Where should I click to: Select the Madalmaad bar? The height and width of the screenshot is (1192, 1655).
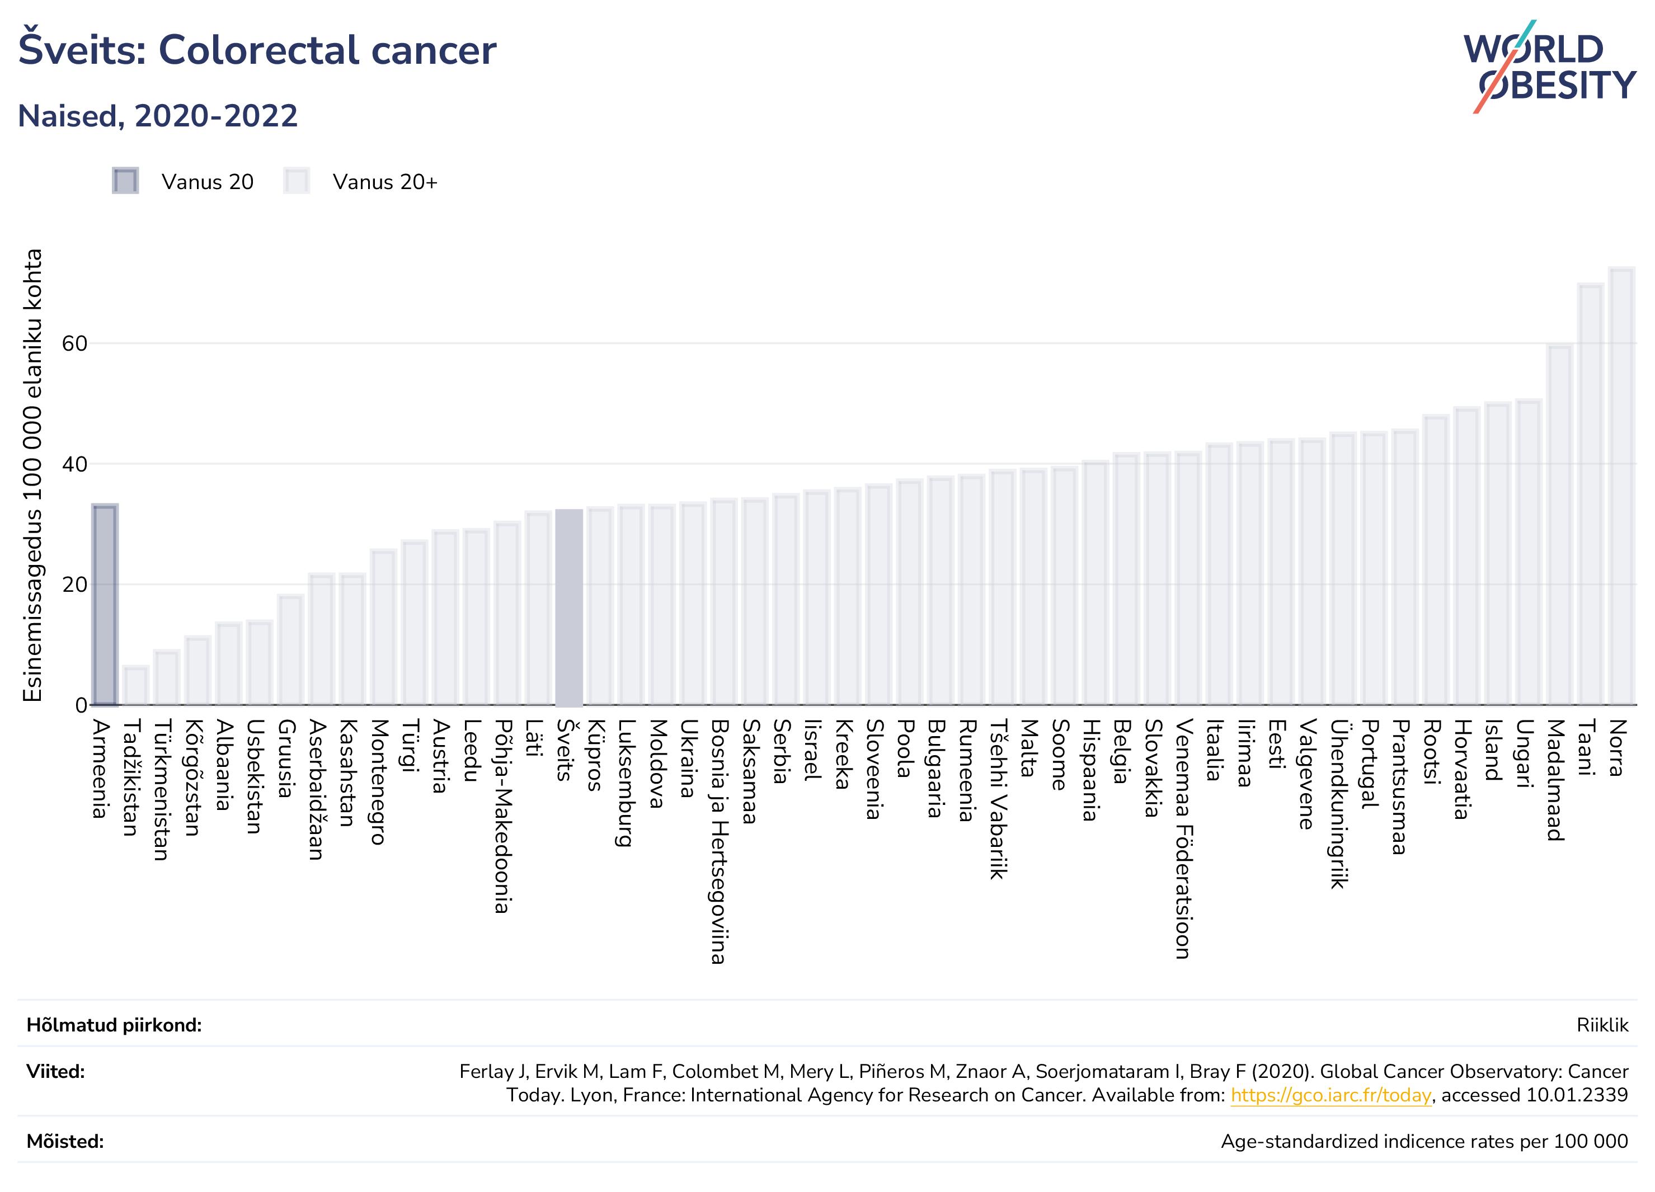pyautogui.click(x=1559, y=525)
